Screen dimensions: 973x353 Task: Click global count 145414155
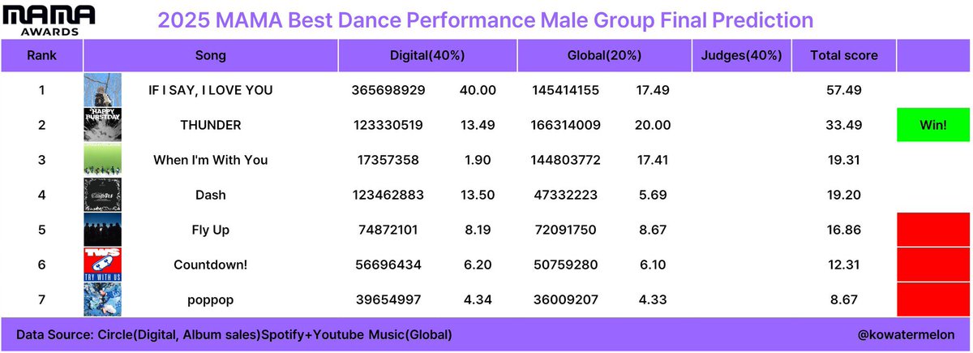click(564, 90)
